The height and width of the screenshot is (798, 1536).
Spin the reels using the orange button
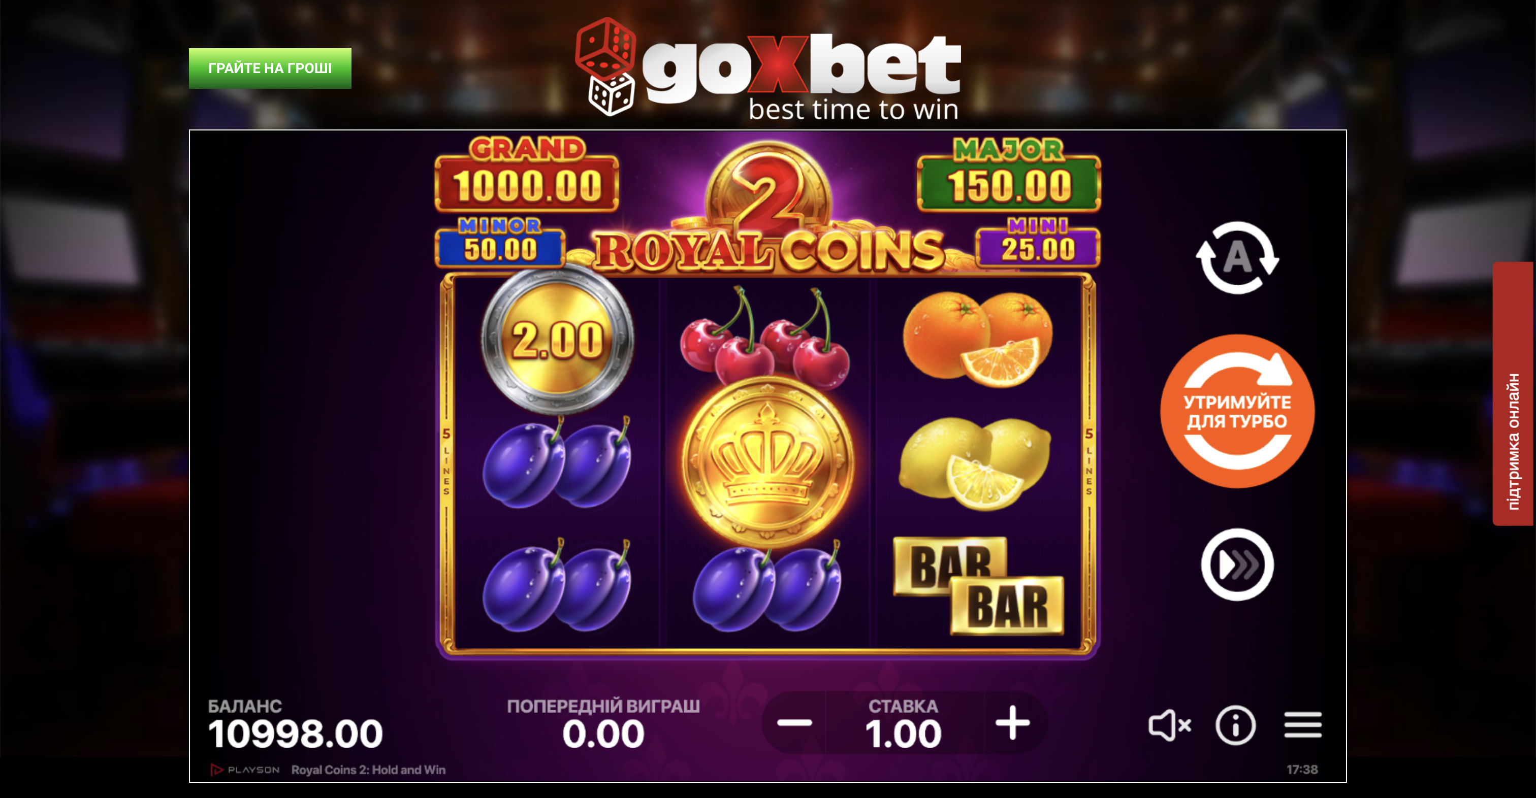[1237, 411]
